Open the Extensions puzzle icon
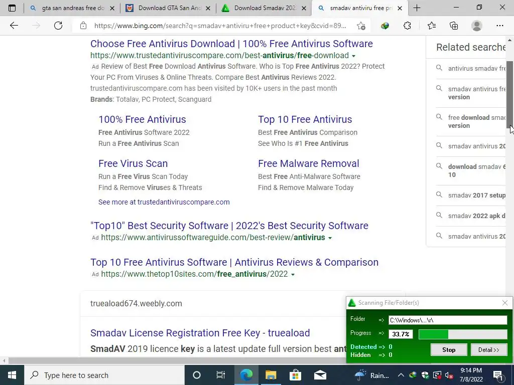Screen dimensions: 514x385 coord(407,26)
